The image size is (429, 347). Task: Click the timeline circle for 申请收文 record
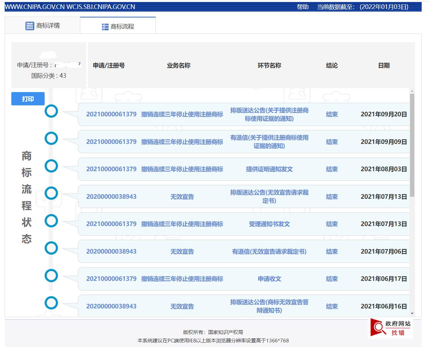tap(51, 276)
